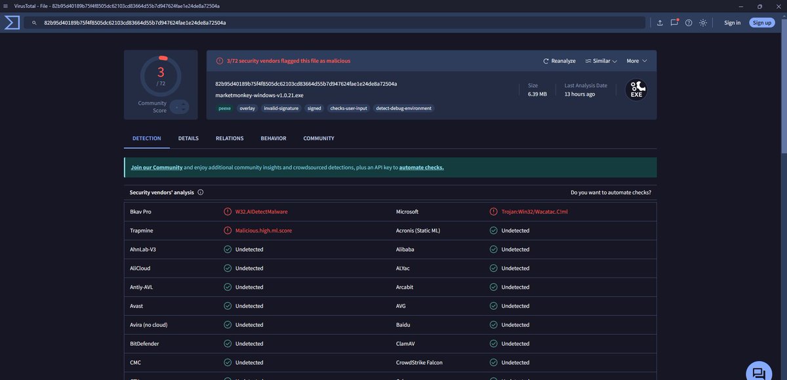Open the notifications chat icon
The image size is (787, 380).
coord(674,22)
